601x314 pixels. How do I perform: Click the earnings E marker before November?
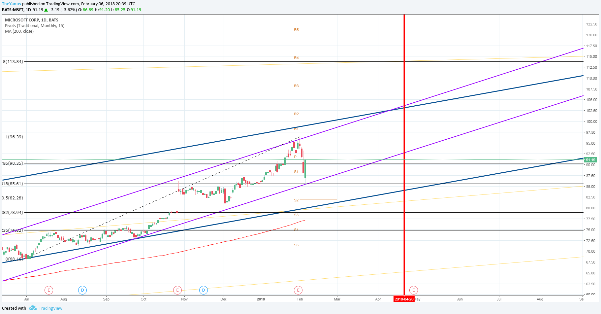click(177, 290)
